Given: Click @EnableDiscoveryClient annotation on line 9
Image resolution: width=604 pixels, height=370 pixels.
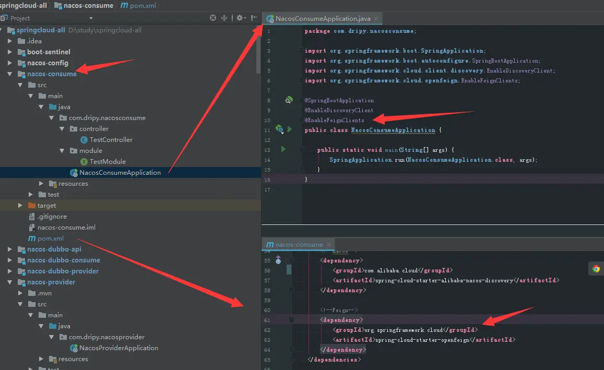Looking at the screenshot, I should [x=339, y=110].
